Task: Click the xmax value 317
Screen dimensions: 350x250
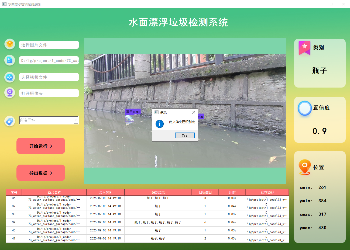Action: point(322,214)
